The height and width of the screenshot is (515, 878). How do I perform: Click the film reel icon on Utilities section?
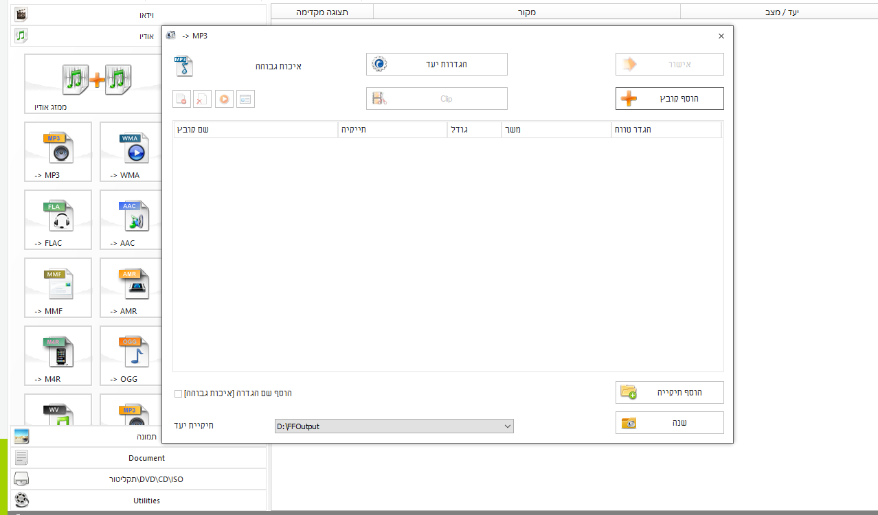coord(22,501)
